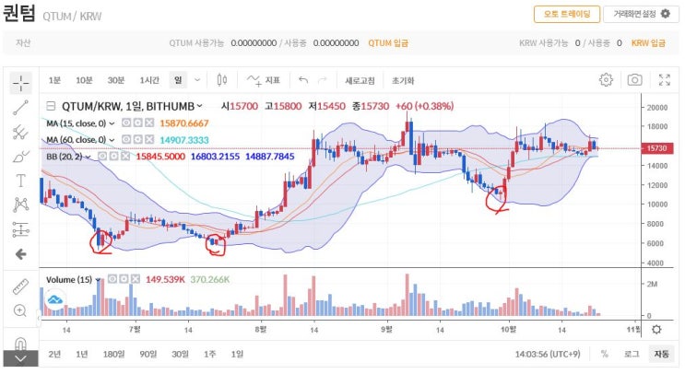Remove the MA 60 indicator
The height and width of the screenshot is (374, 685).
pos(149,140)
